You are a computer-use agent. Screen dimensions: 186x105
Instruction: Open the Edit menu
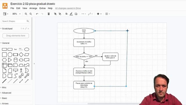coord(18,8)
